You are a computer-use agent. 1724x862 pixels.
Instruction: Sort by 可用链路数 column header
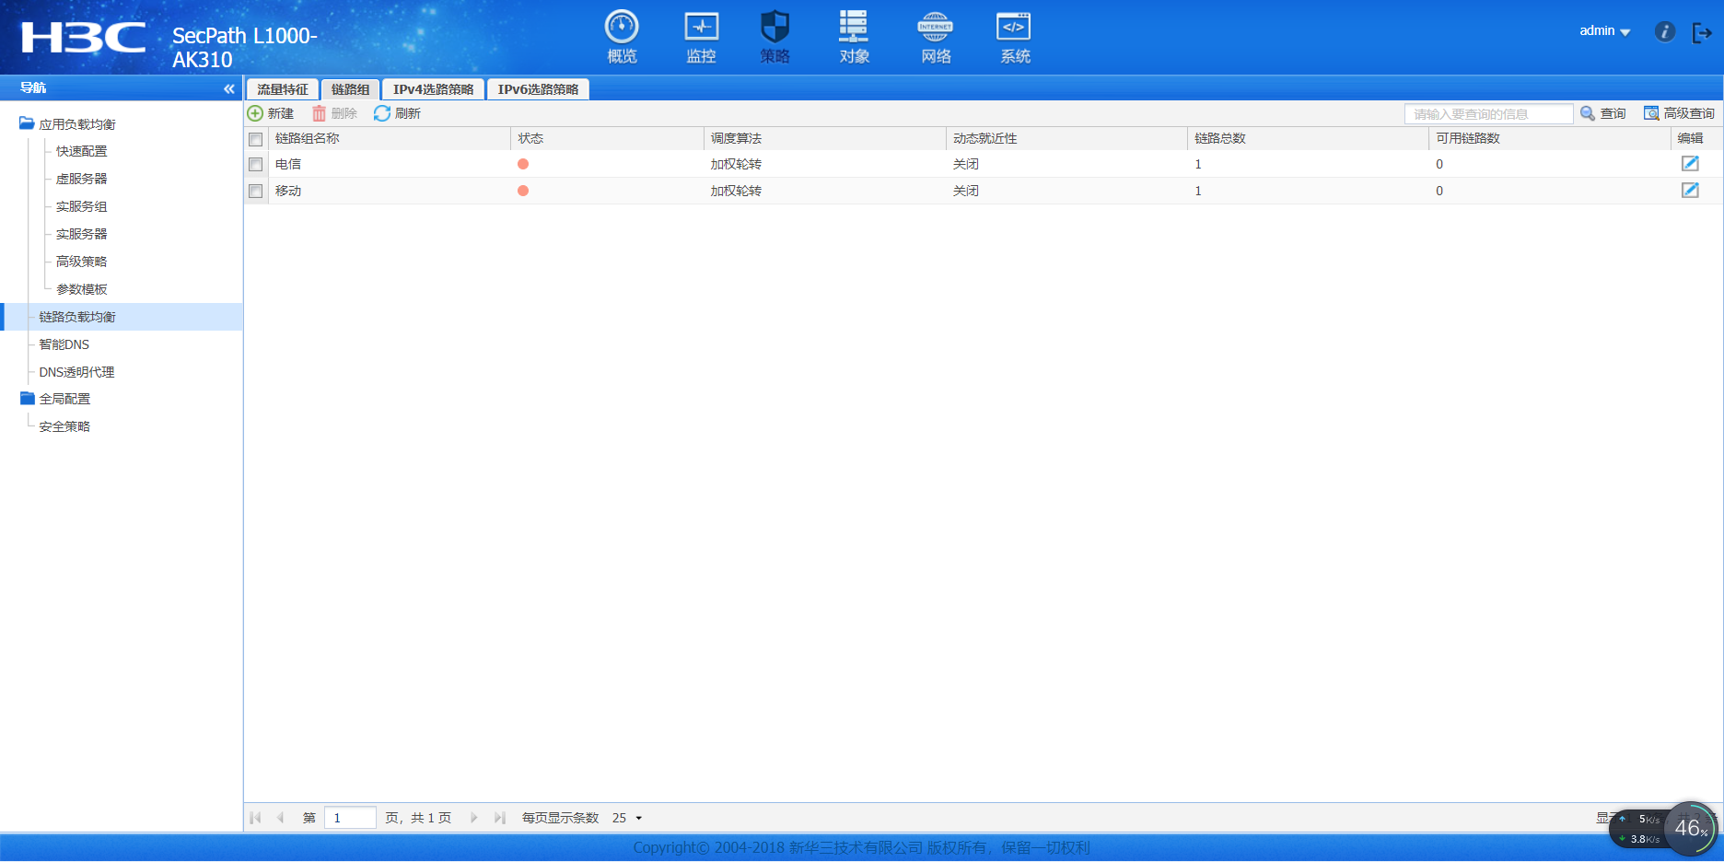click(x=1549, y=138)
